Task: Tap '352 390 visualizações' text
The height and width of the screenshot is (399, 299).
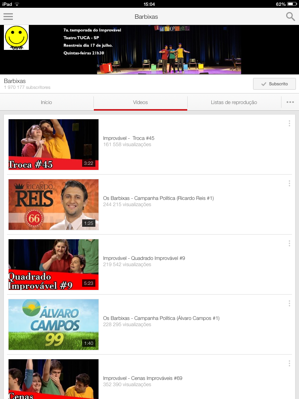Action: [x=127, y=385]
